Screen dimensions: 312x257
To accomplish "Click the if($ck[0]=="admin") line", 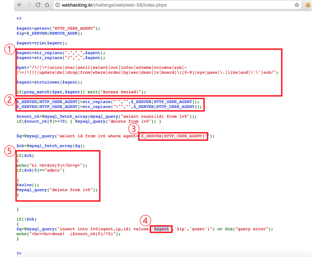I will point(40,170).
